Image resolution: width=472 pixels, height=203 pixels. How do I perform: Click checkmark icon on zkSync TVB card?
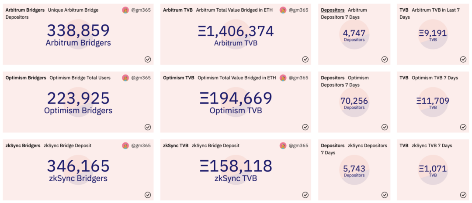click(x=305, y=195)
